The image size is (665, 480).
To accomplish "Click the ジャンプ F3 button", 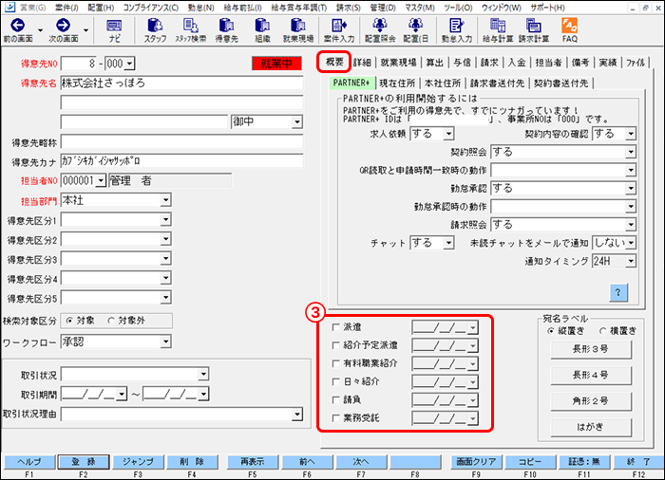I will tap(138, 462).
